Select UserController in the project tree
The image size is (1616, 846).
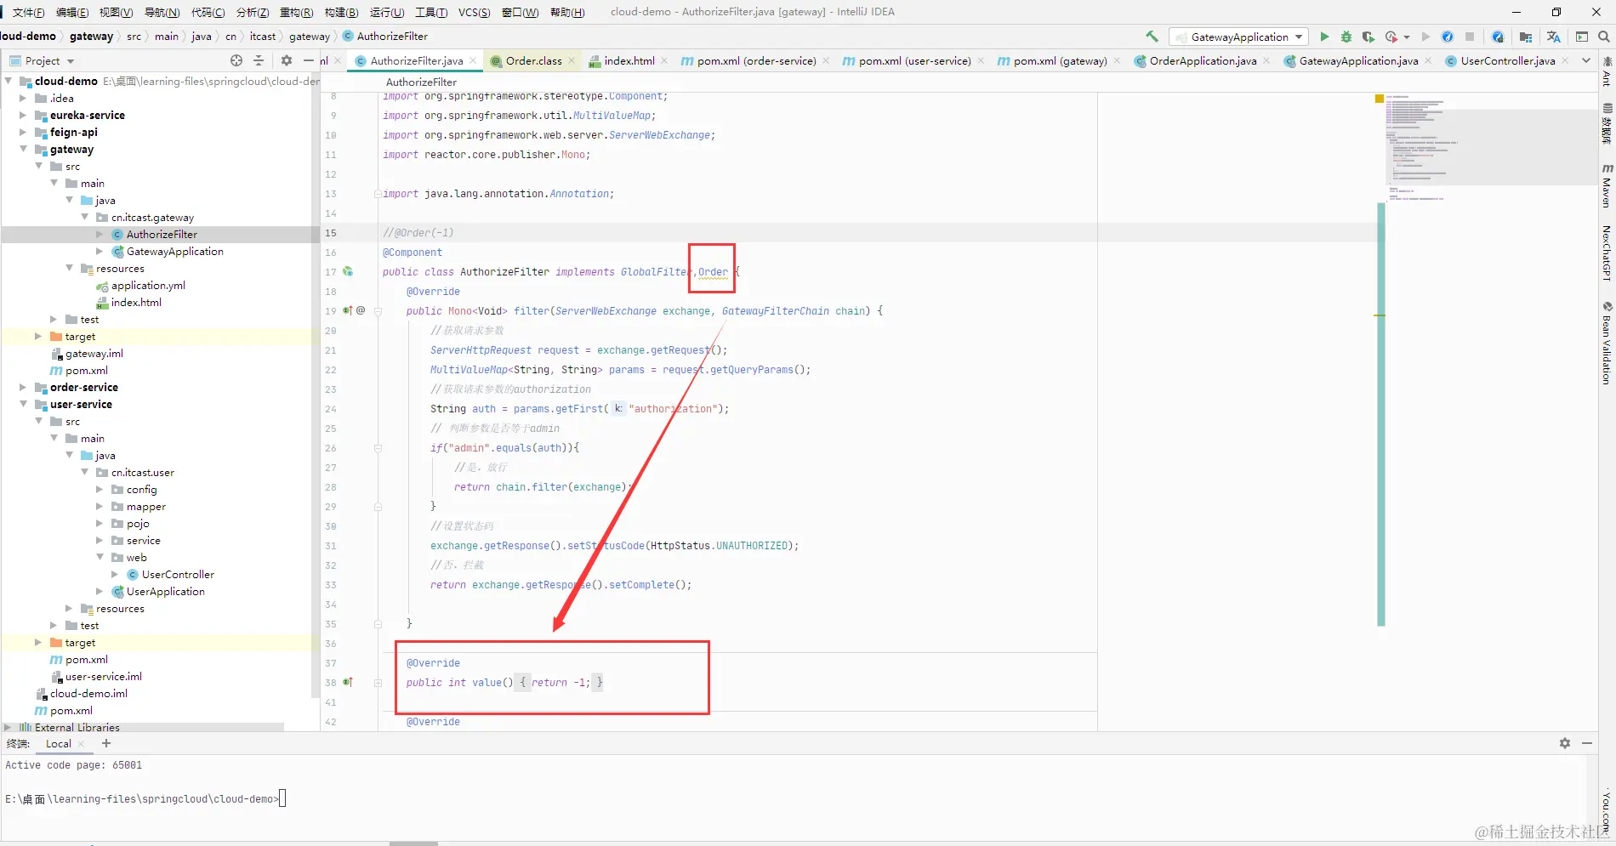(178, 574)
